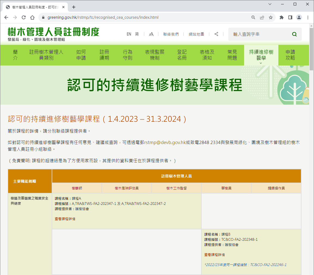This screenshot has width=314, height=275.
Task: Bookmark this page with star icon
Action: [x=271, y=17]
